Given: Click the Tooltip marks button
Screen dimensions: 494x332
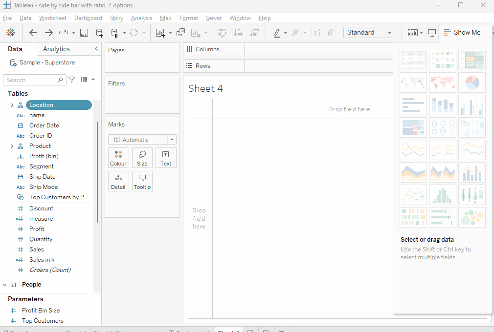Looking at the screenshot, I should (x=142, y=181).
